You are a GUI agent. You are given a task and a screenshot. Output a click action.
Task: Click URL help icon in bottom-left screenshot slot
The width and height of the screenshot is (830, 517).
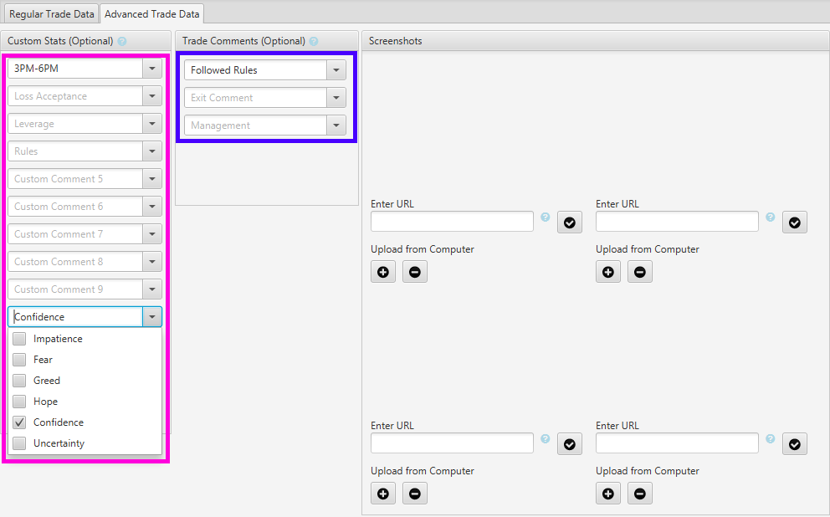pos(546,438)
